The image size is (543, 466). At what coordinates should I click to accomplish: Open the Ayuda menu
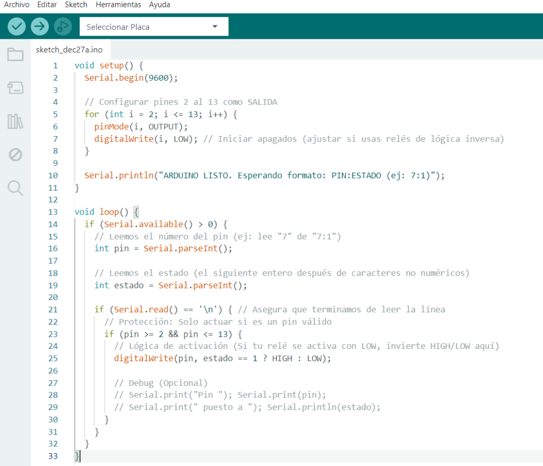point(160,5)
